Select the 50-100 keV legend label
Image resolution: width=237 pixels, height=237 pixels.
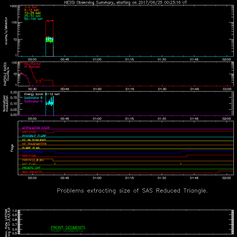[x=33, y=19]
